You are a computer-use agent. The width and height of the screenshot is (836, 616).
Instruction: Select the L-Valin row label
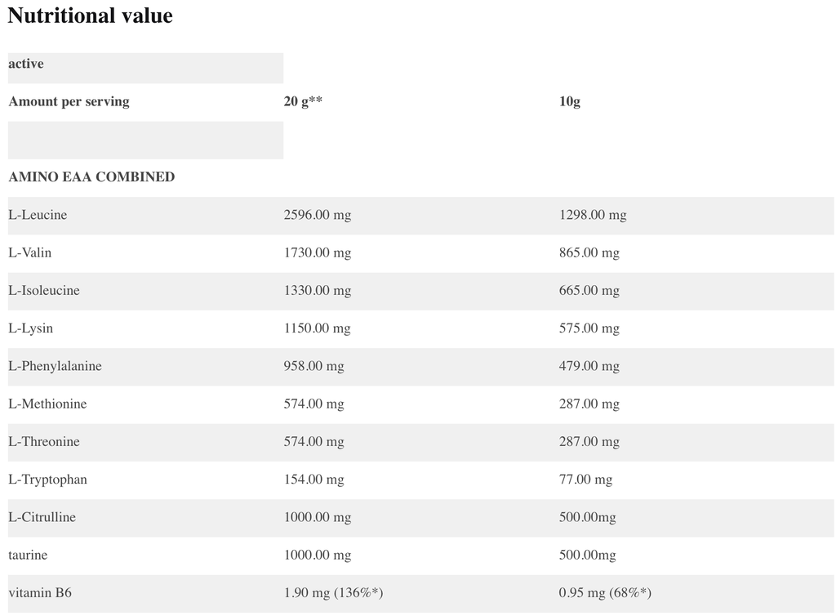[30, 253]
